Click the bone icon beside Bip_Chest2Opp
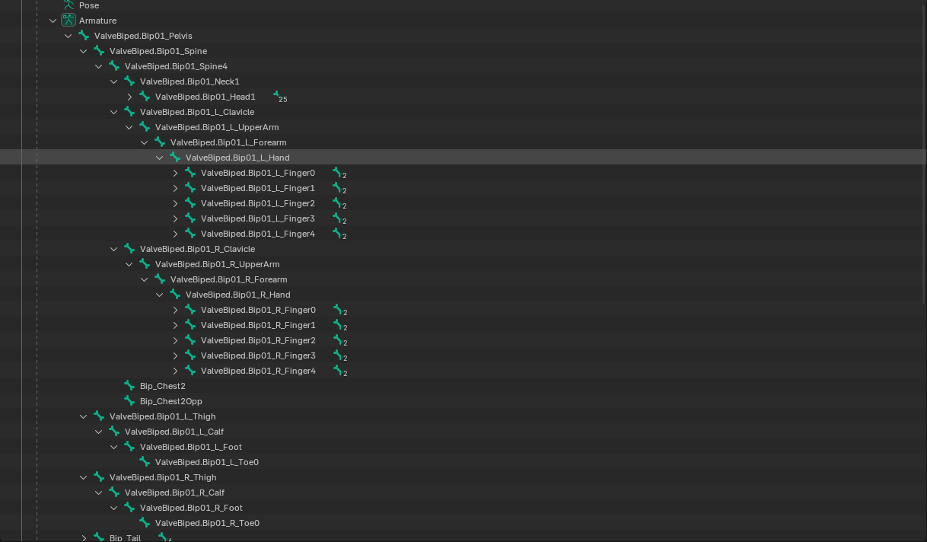927x542 pixels. point(129,401)
